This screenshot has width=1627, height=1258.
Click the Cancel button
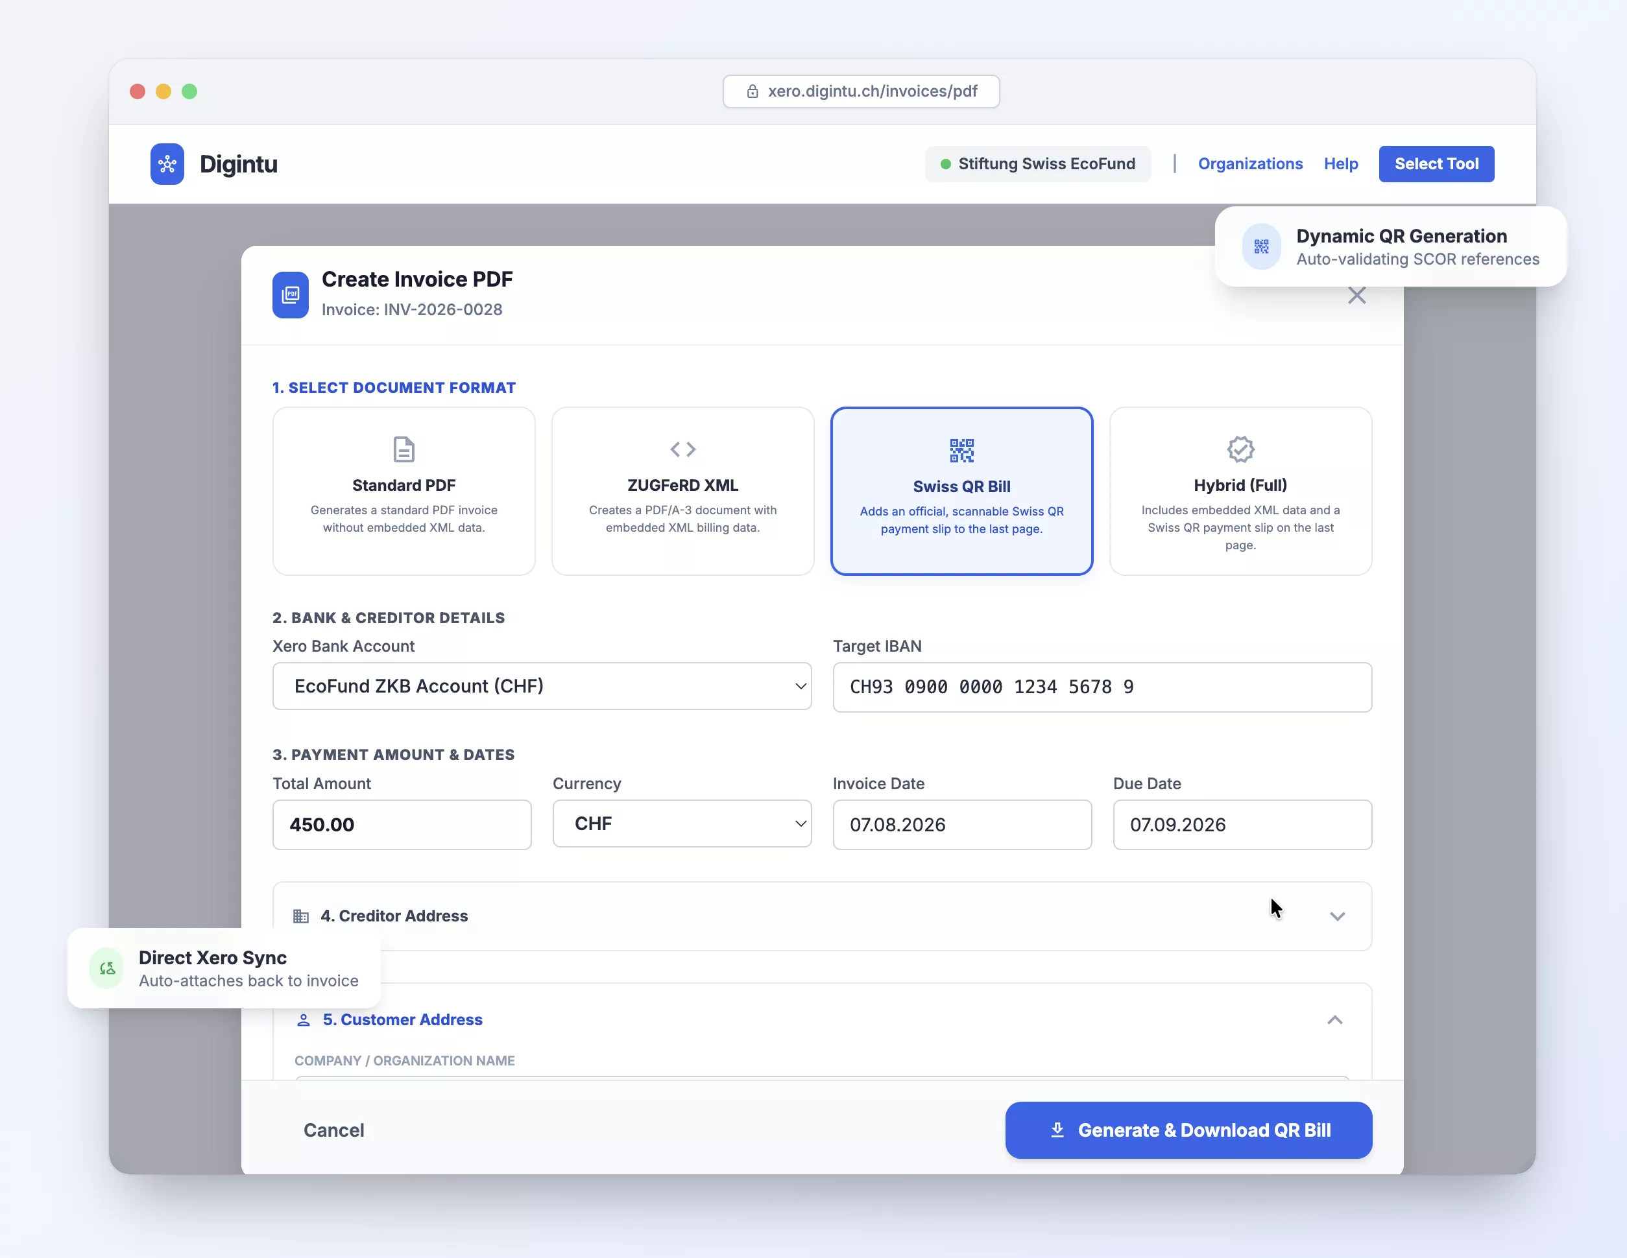pos(333,1130)
